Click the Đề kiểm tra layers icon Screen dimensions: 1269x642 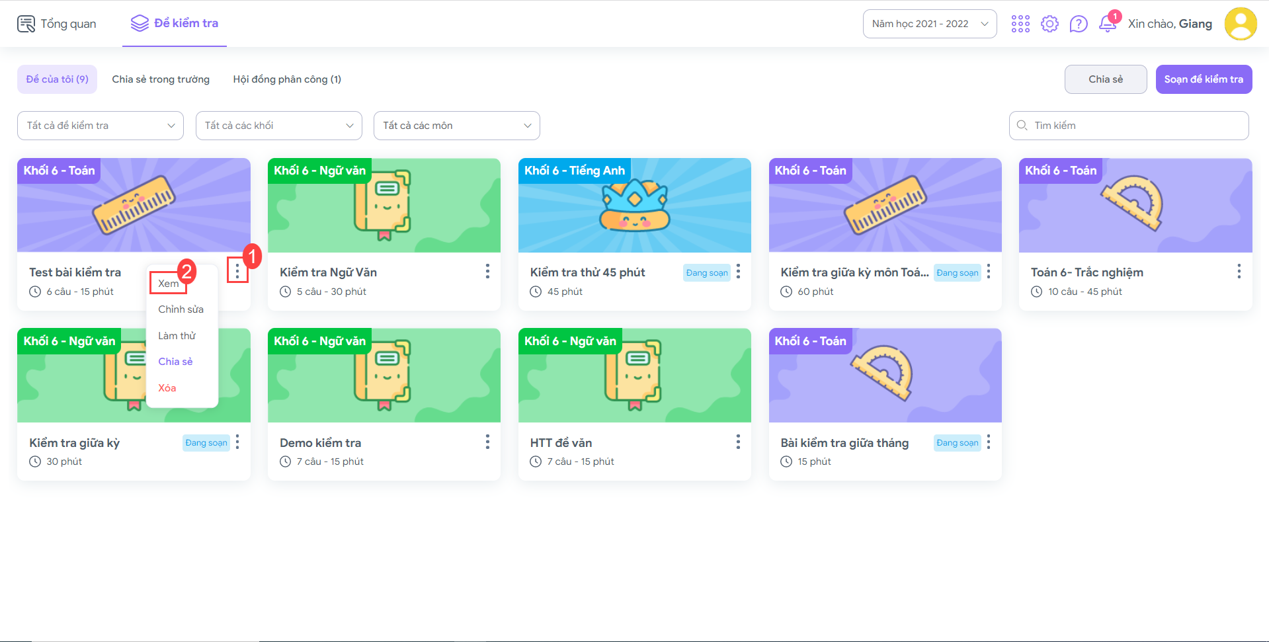(x=140, y=23)
